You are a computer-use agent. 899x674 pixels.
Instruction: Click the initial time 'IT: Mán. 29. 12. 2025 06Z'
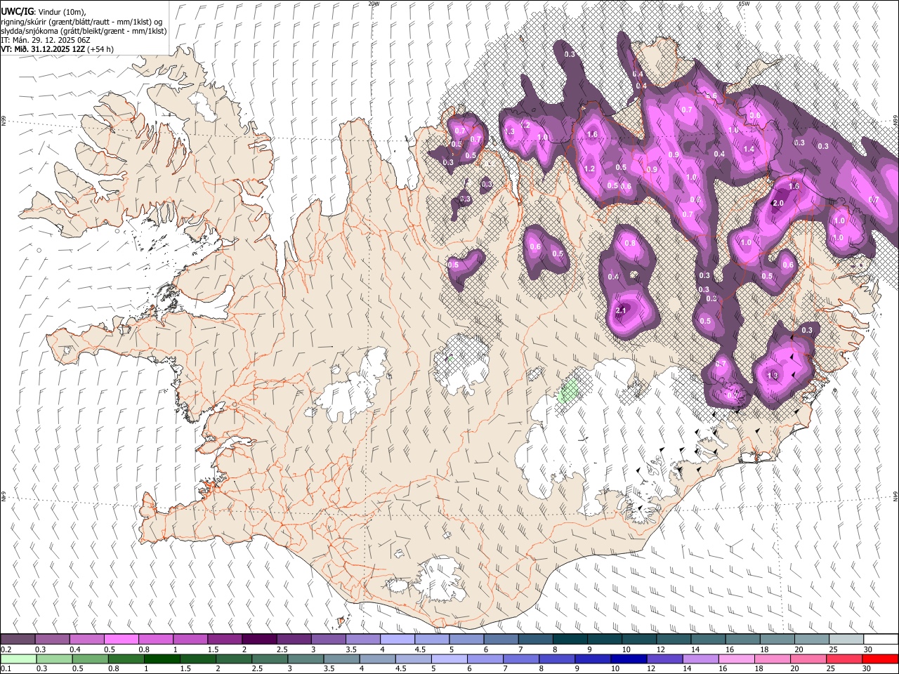tap(45, 40)
